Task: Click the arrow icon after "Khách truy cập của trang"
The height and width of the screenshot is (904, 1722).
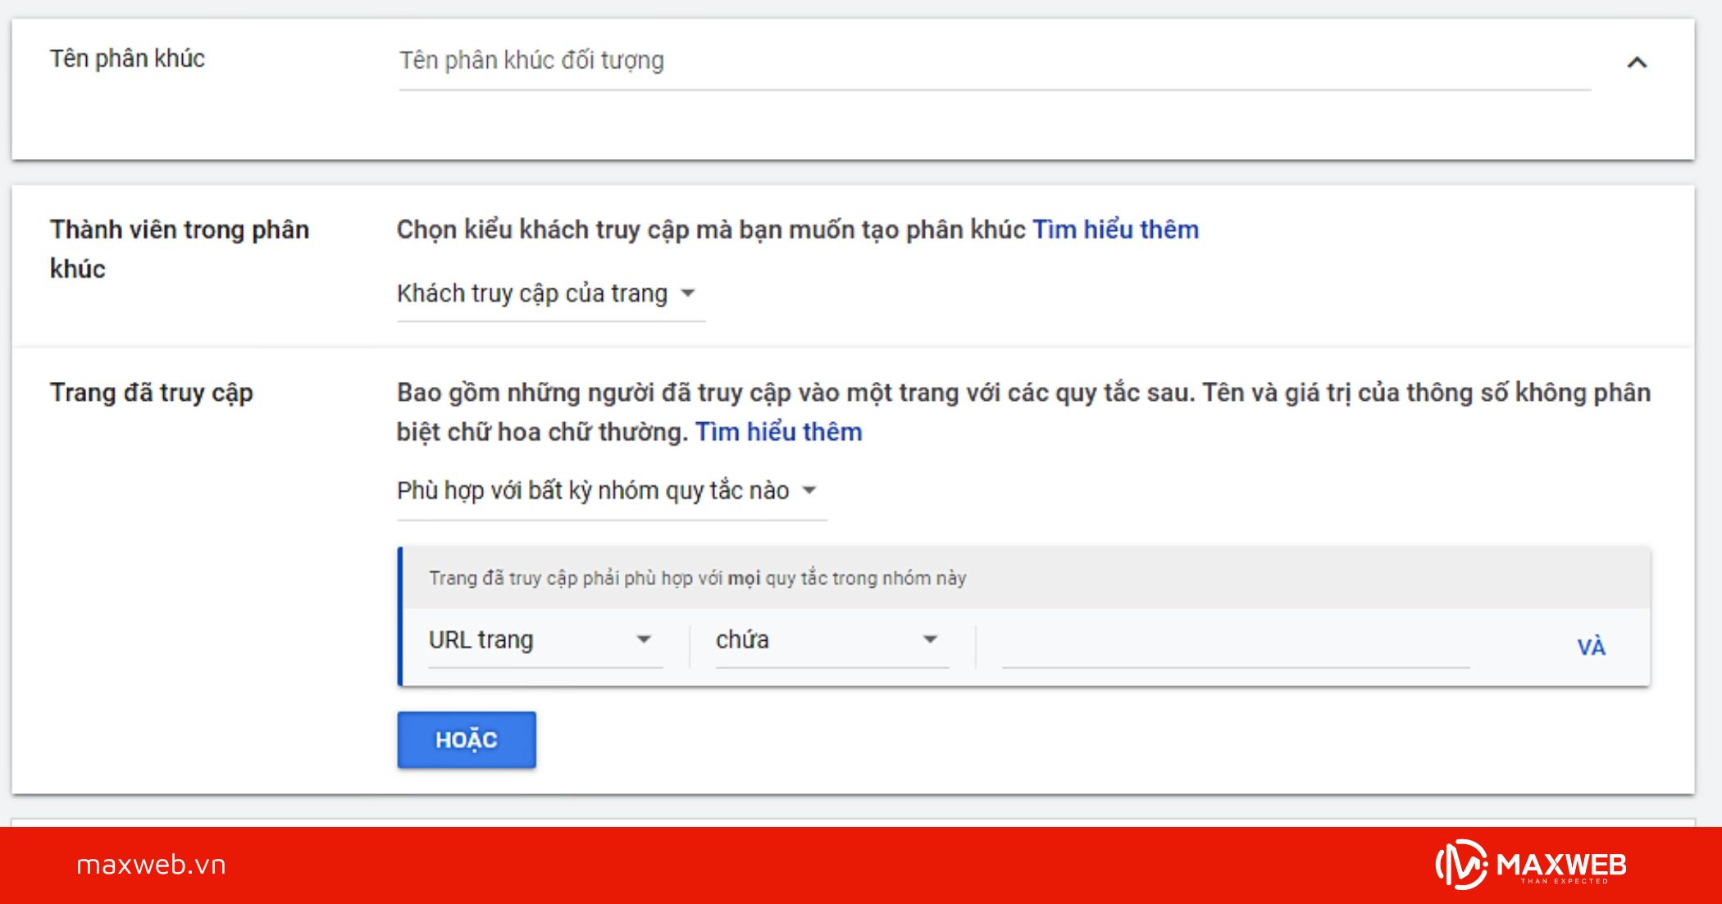Action: click(x=690, y=293)
